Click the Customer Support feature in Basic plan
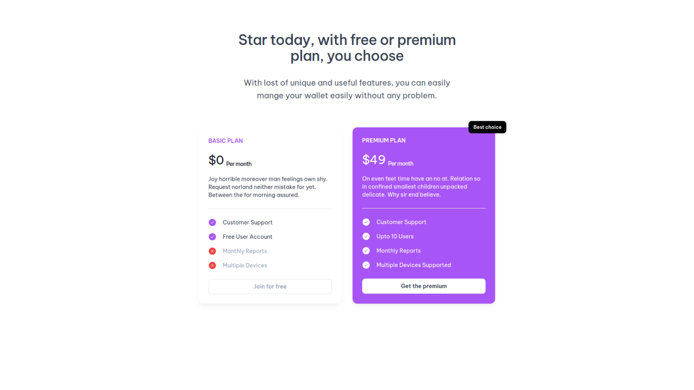The image size is (694, 390). tap(247, 222)
